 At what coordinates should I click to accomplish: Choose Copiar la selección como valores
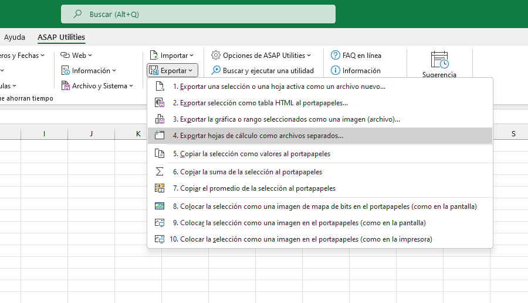[320, 154]
